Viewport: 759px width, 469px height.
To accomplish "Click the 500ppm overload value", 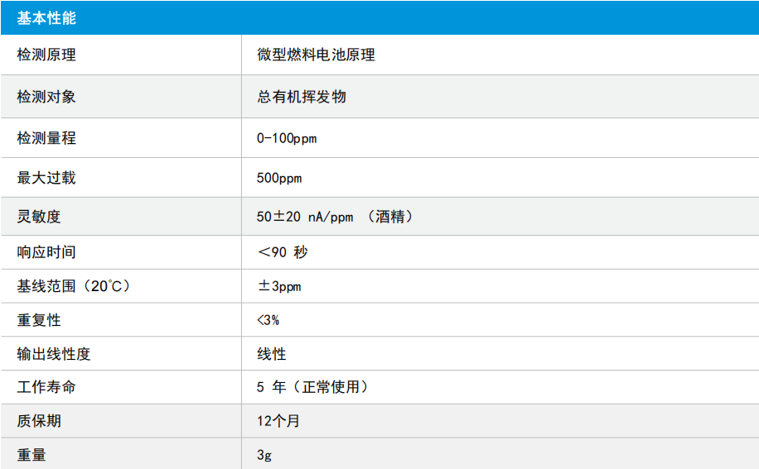I will (x=279, y=178).
